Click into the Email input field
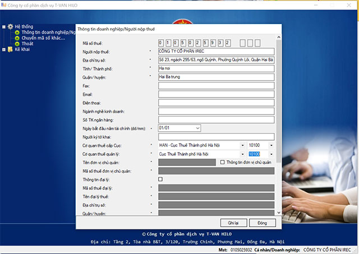The height and width of the screenshot is (254, 359). click(216, 94)
